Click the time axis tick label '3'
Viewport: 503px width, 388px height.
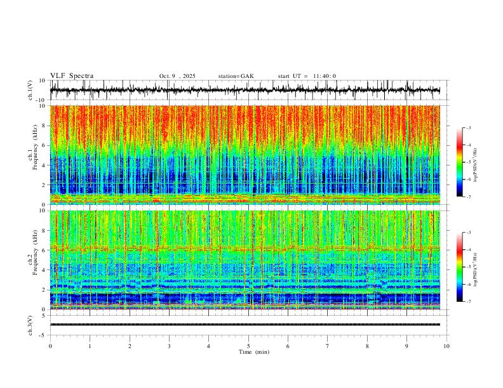169,346
